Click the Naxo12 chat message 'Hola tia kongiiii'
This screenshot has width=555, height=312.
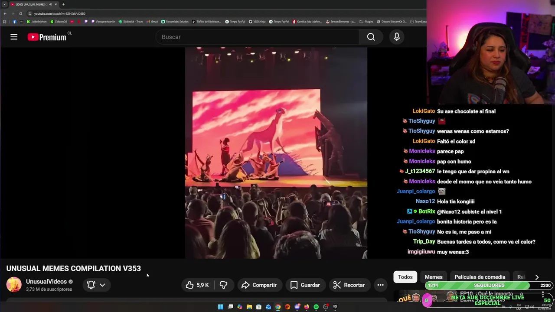click(x=456, y=201)
